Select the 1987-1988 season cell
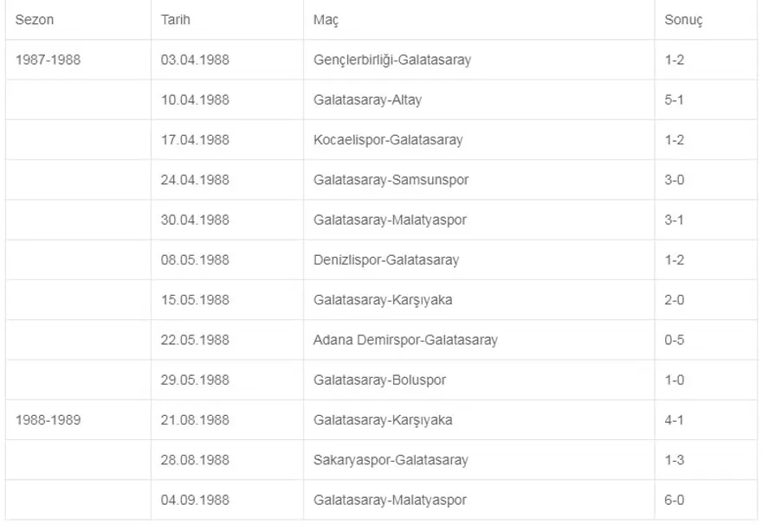This screenshot has height=530, width=762. pos(48,61)
